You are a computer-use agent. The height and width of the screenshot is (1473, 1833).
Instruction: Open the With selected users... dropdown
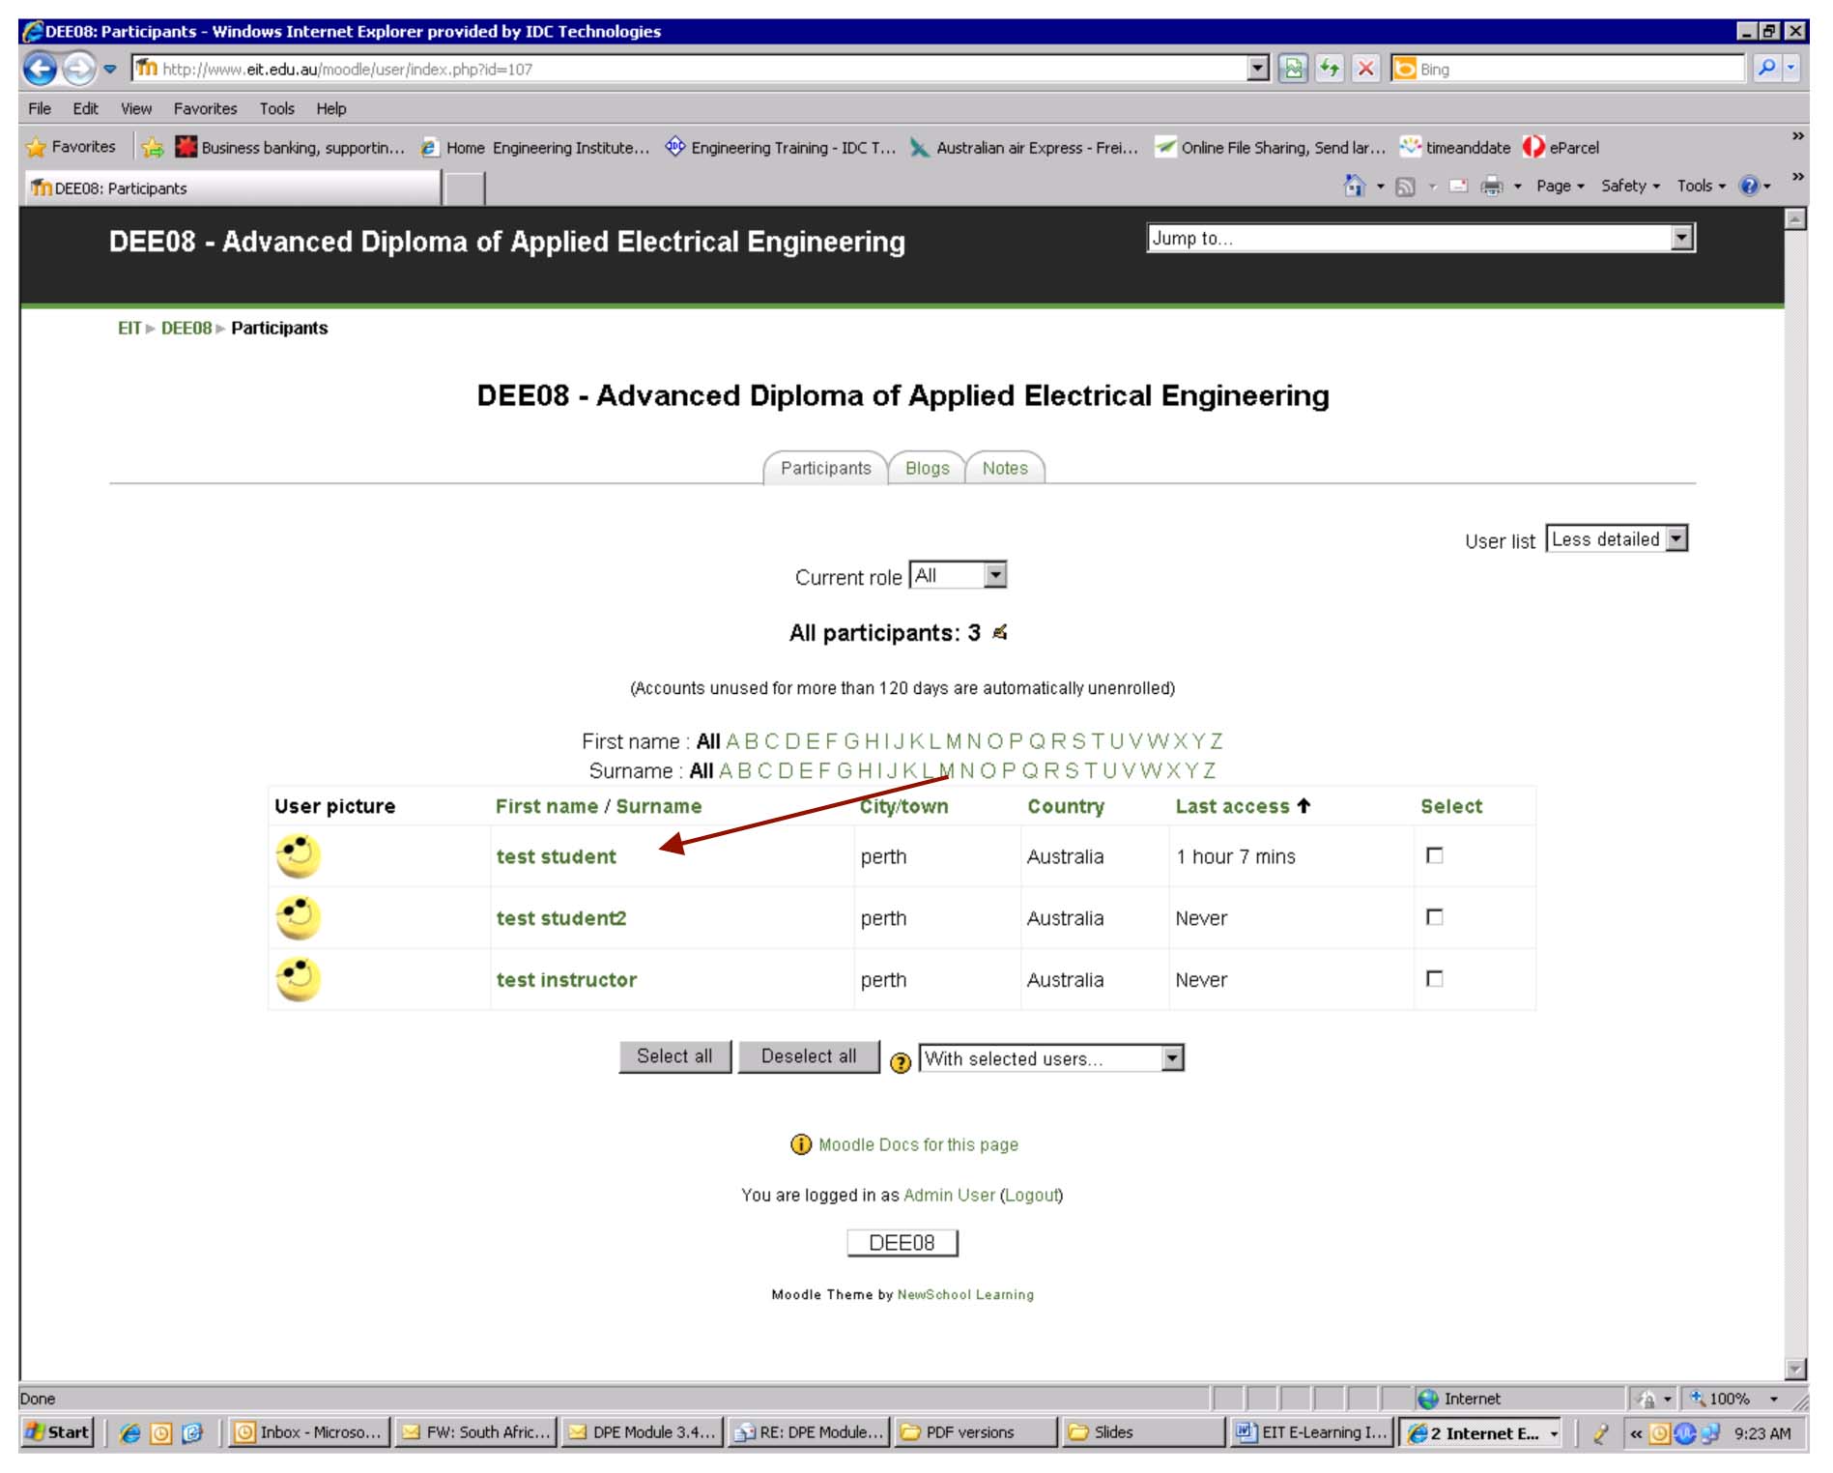tap(1051, 1058)
